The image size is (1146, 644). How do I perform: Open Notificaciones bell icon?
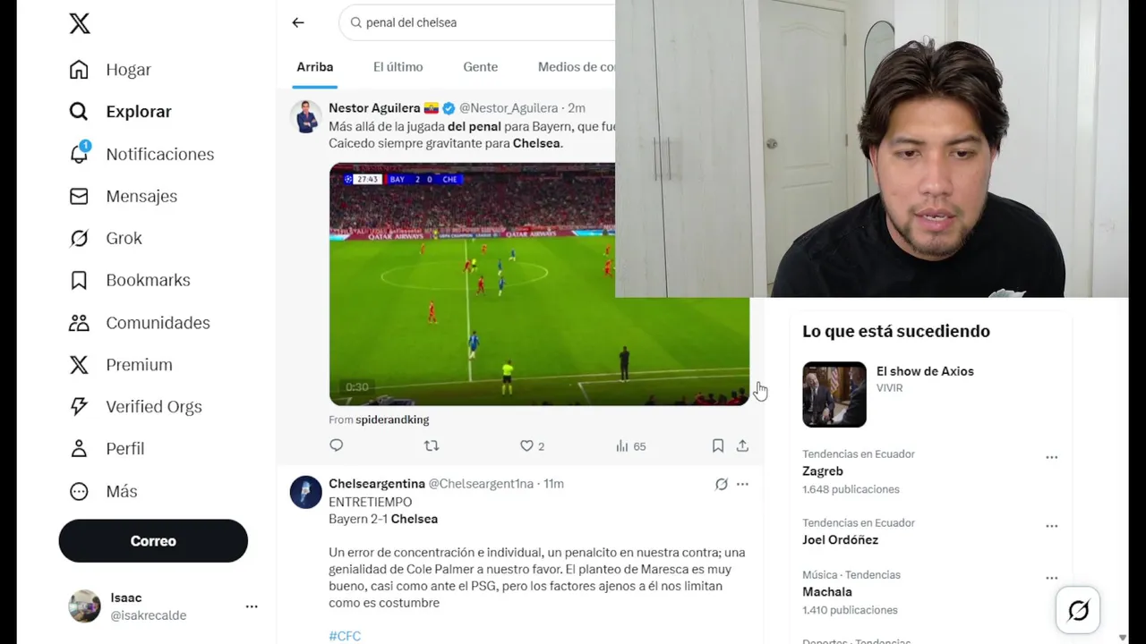79,153
